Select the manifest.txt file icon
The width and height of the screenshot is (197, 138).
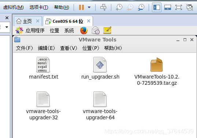(43, 65)
